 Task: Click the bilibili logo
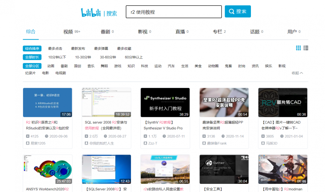point(91,12)
